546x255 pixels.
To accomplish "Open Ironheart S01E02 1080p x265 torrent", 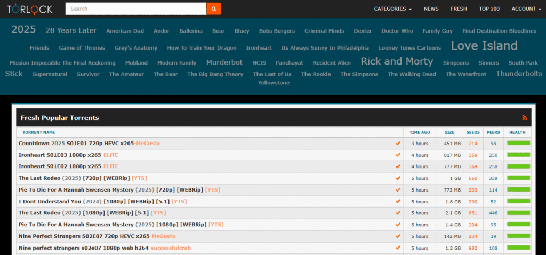I will coord(68,166).
